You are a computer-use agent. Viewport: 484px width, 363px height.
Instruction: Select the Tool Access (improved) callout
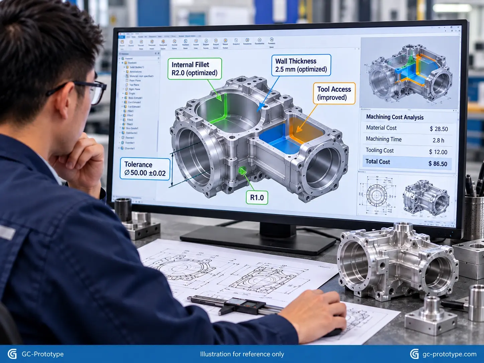click(334, 93)
